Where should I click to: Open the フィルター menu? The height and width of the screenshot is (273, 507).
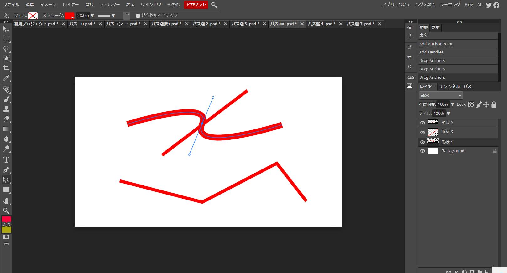[110, 4]
